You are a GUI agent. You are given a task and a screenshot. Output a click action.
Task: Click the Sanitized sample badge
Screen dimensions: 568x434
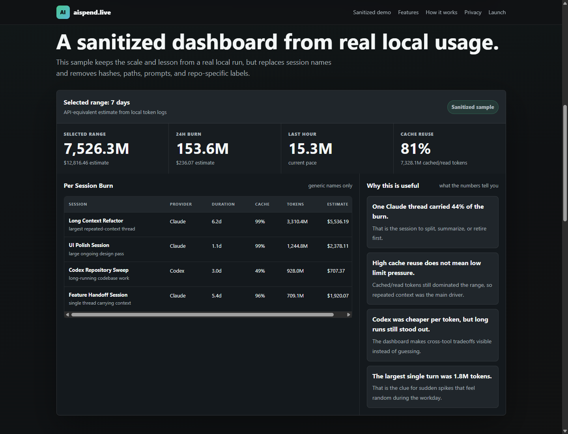pos(473,107)
